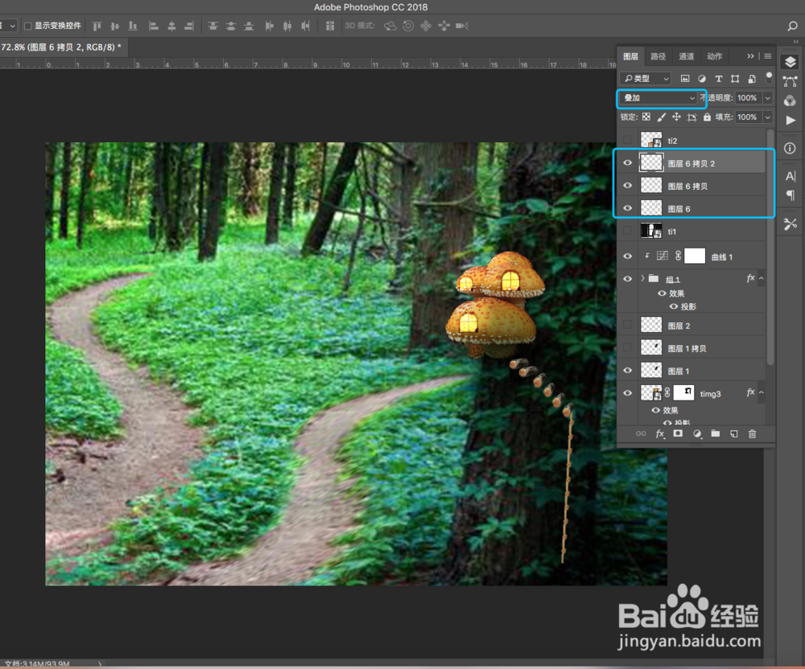The height and width of the screenshot is (669, 805).
Task: Click add layer style fx icon at panel bottom
Action: click(660, 433)
